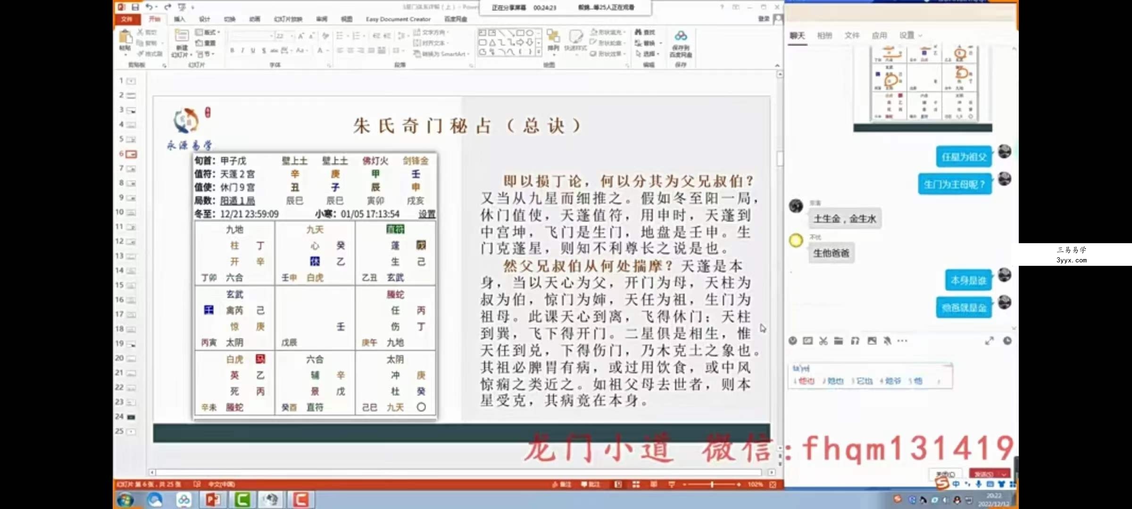Click the Cut scissors icon in ribbon

(x=141, y=32)
